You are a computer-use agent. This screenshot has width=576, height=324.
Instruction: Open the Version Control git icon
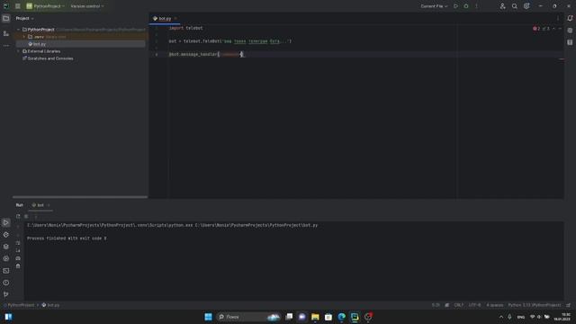pyautogui.click(x=6, y=294)
